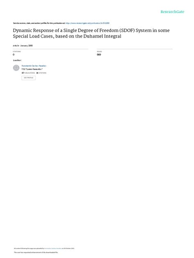Click the October 2015 upload date text
The width and height of the screenshot is (194, 258).
click(69, 248)
